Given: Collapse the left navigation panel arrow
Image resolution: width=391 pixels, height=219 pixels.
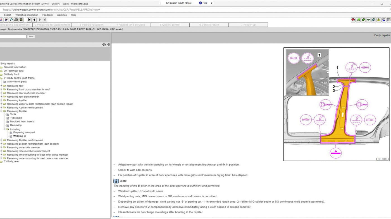Looking at the screenshot, I should point(108,45).
